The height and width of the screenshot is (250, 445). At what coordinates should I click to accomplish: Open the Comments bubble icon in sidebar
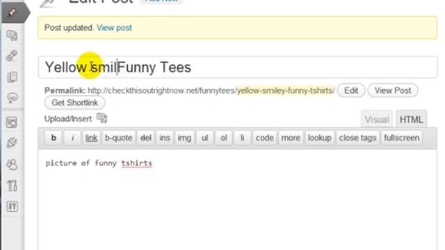pyautogui.click(x=12, y=98)
